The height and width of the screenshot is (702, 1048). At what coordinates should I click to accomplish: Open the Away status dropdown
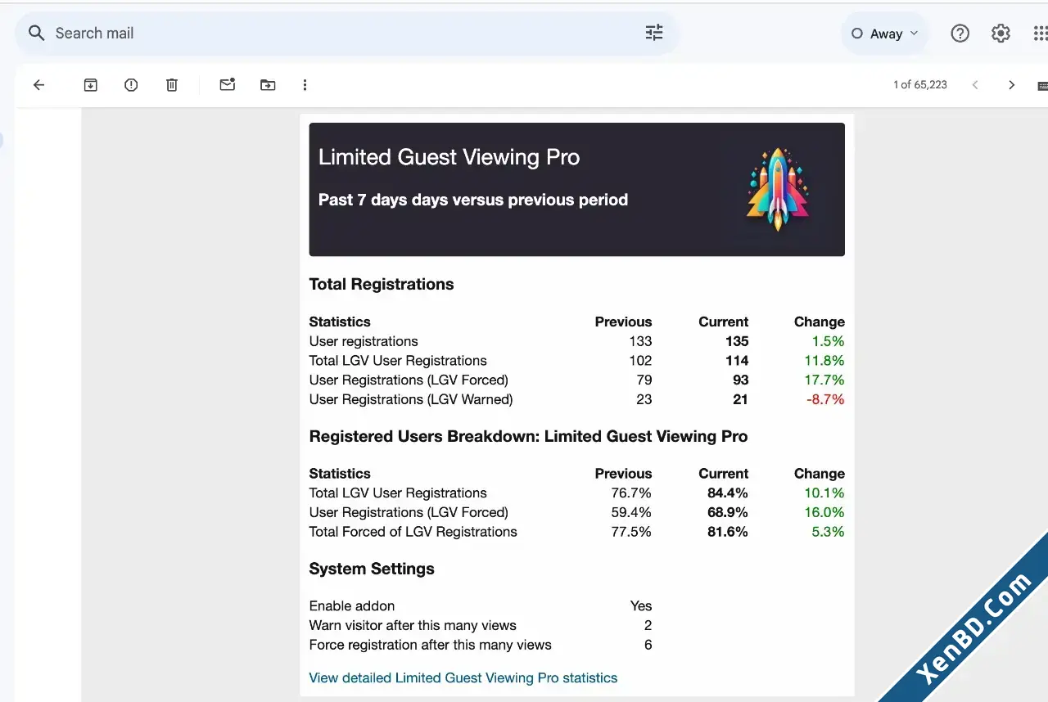[885, 34]
